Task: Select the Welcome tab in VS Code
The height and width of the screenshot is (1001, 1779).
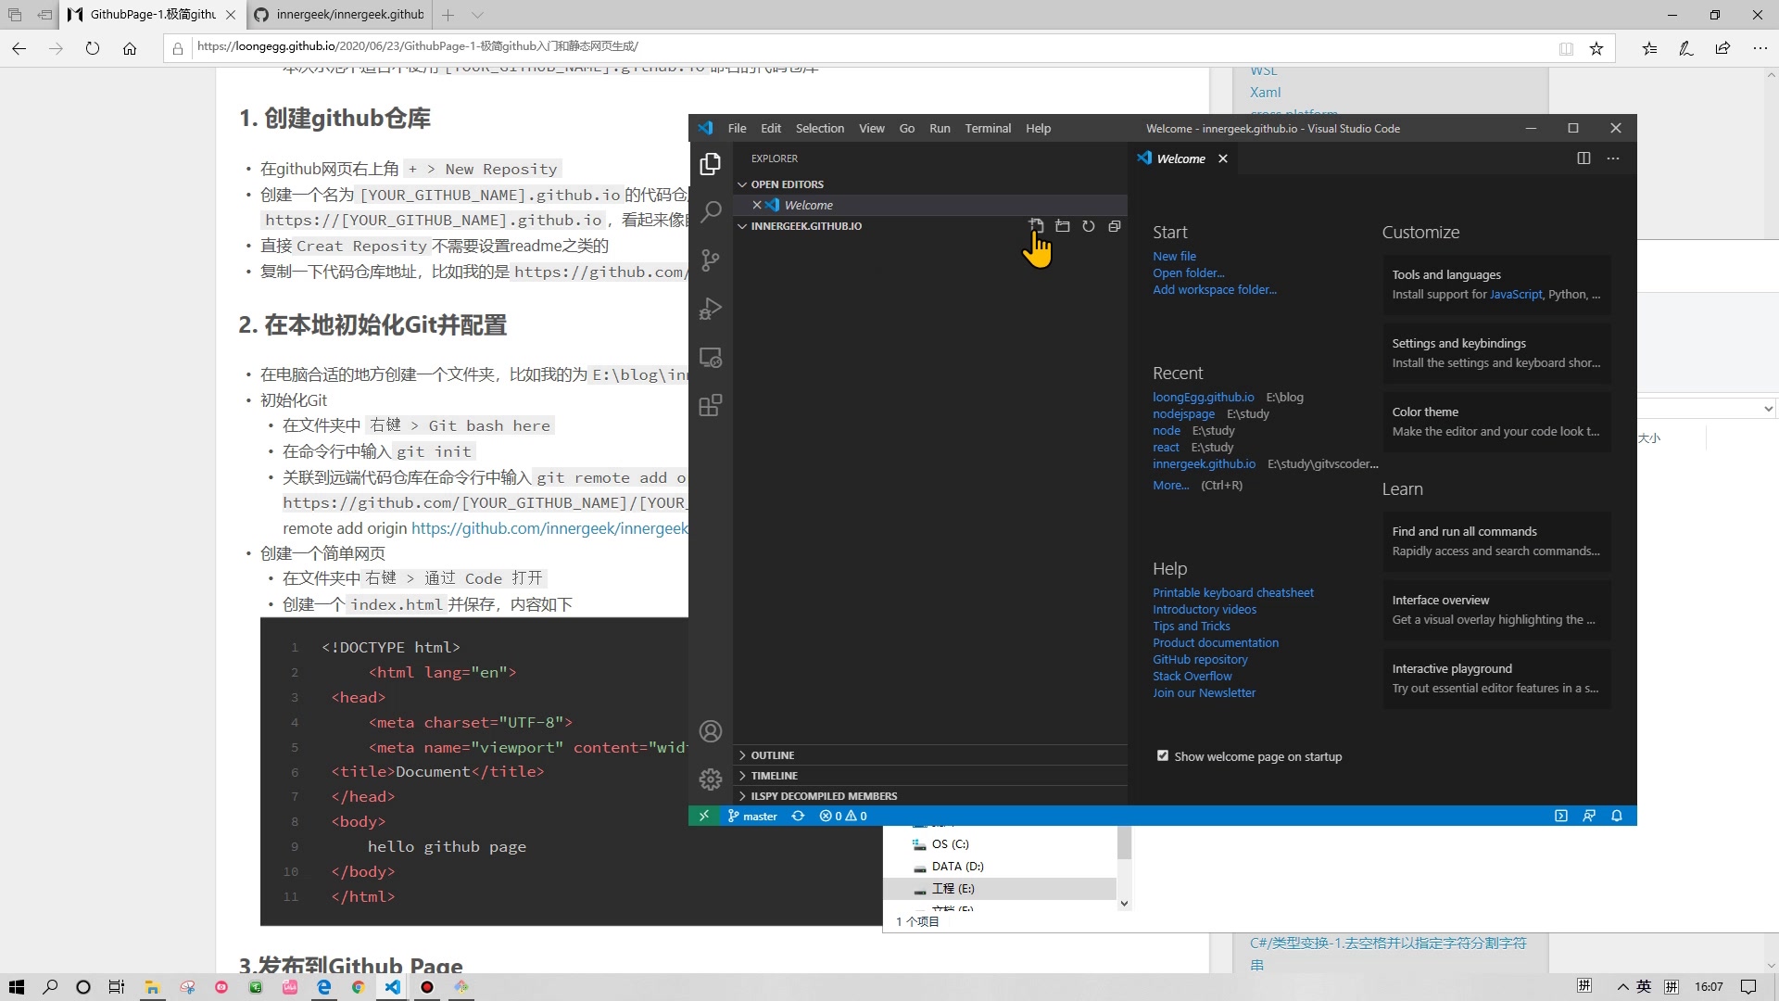Action: pos(1180,158)
